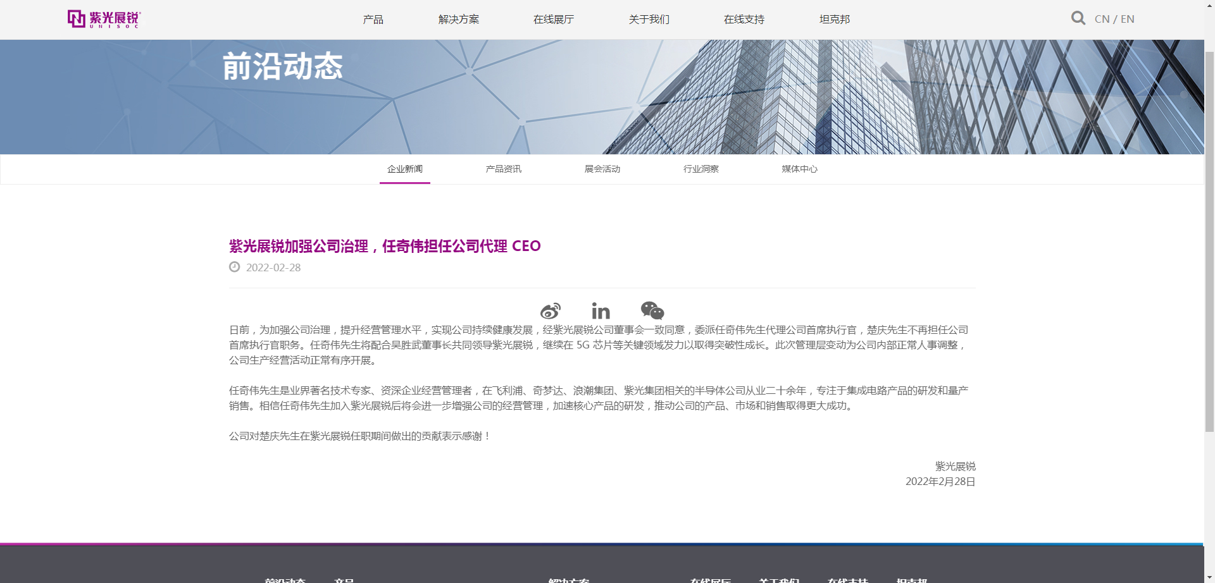Open the 展会活动 tab

pyautogui.click(x=602, y=169)
